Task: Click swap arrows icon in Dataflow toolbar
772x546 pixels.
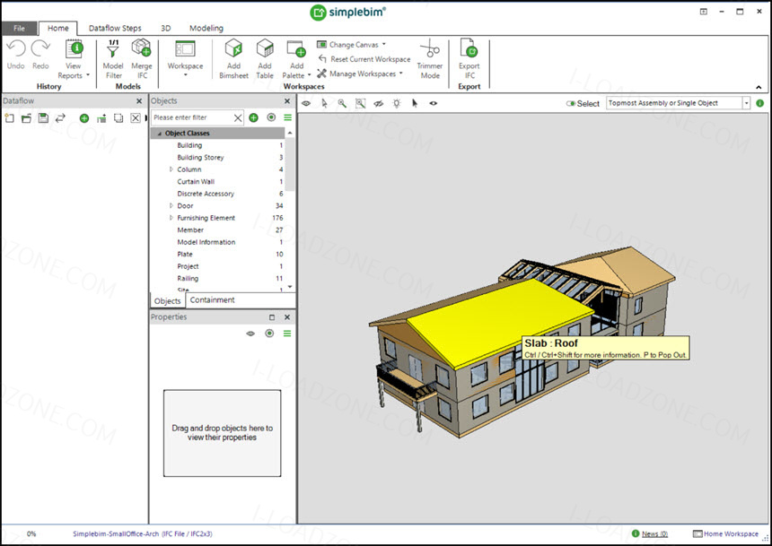Action: pos(60,118)
